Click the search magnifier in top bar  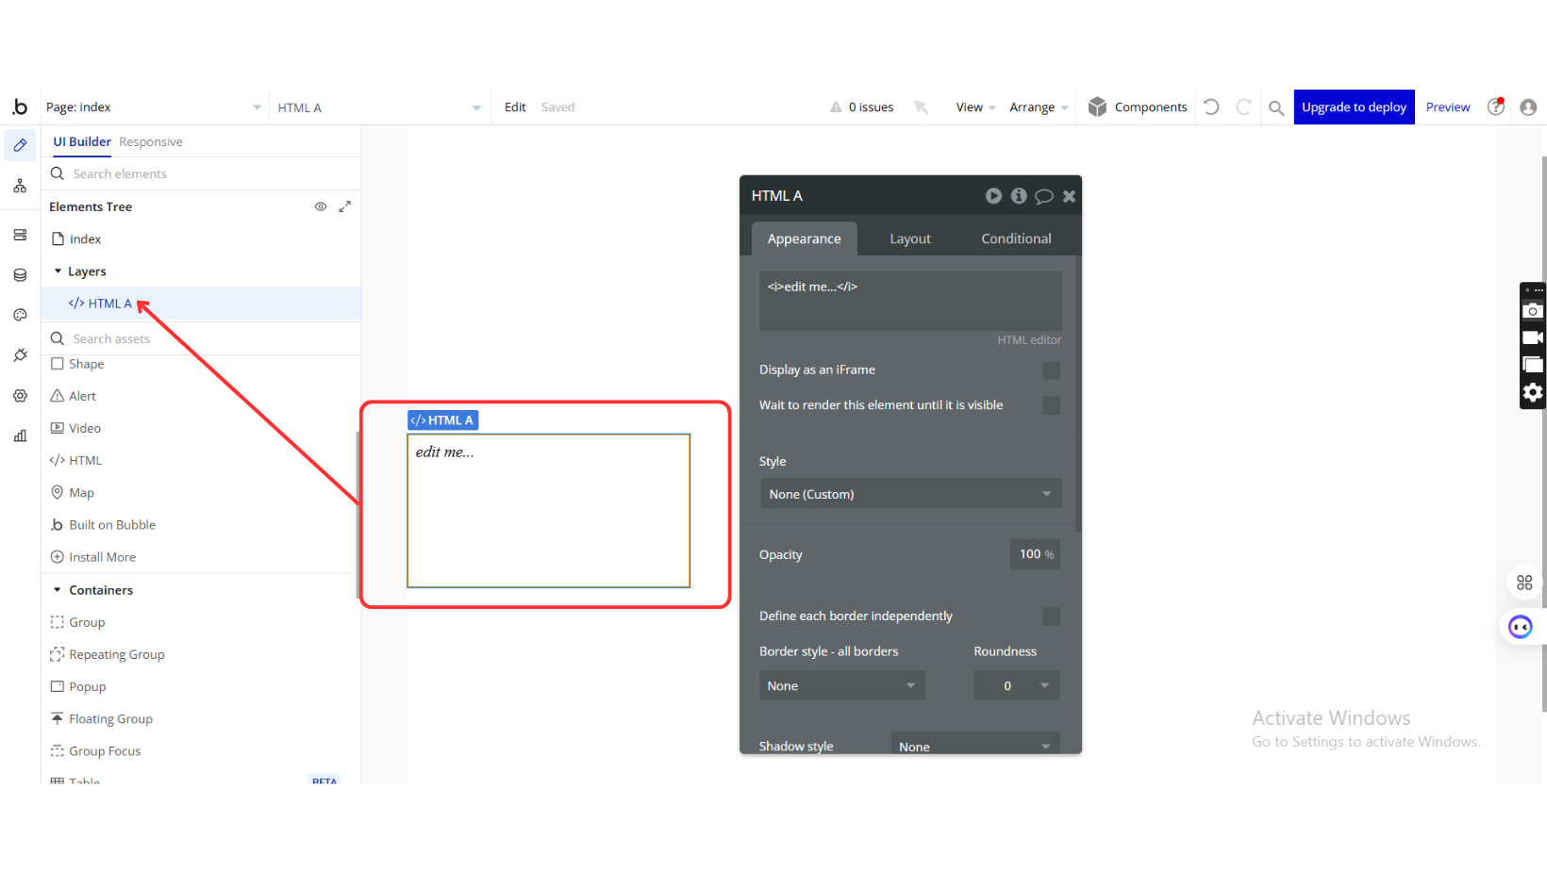pyautogui.click(x=1276, y=107)
